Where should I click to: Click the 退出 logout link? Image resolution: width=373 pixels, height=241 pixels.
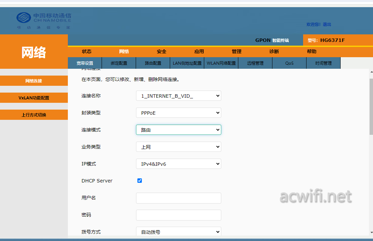click(x=327, y=25)
